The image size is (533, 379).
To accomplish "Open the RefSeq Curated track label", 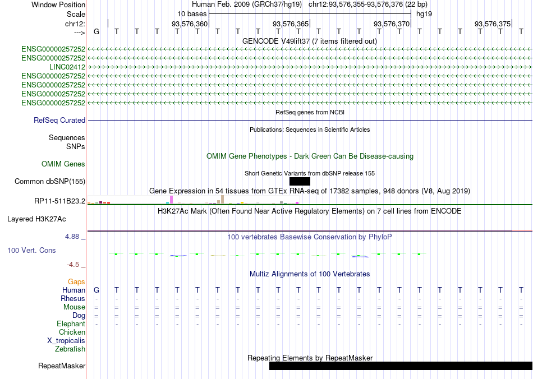I will [59, 120].
